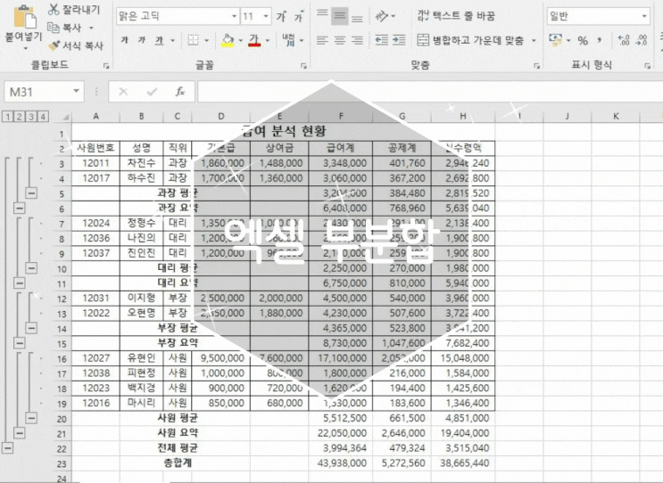Select column A header
The width and height of the screenshot is (663, 483).
click(96, 116)
